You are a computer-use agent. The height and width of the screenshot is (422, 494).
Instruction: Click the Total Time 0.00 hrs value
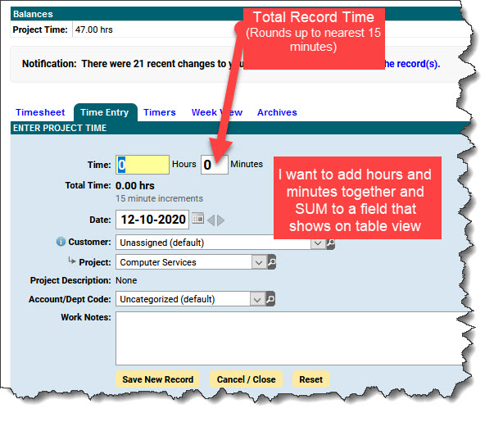tap(135, 186)
